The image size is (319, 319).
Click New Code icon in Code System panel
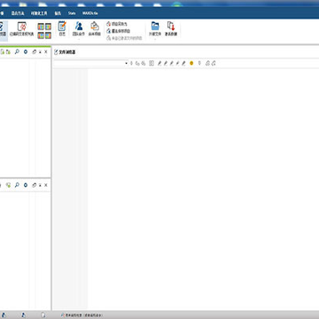(x=8, y=185)
